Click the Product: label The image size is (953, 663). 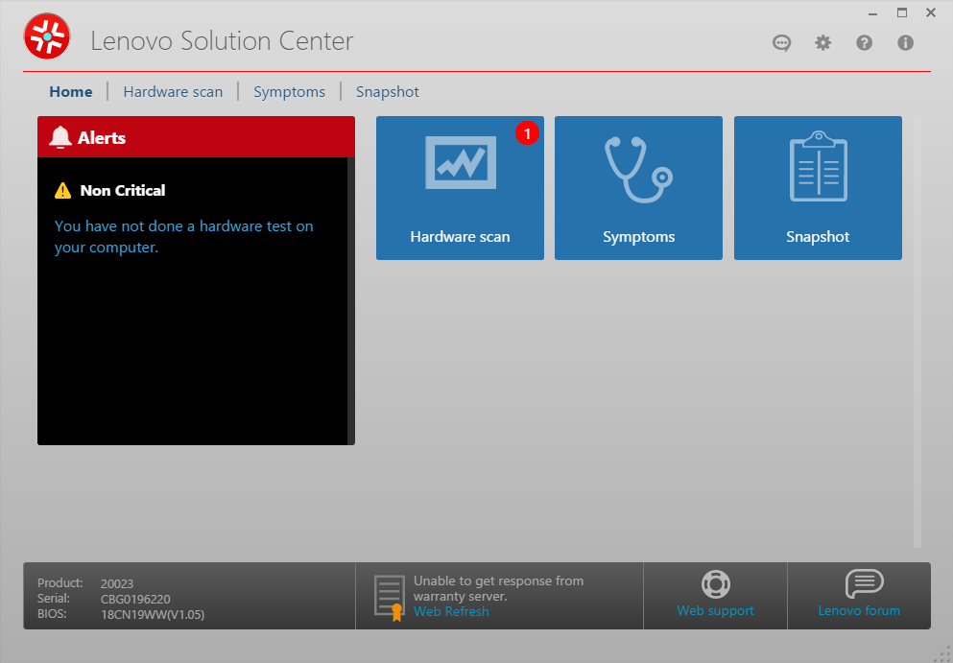60,583
